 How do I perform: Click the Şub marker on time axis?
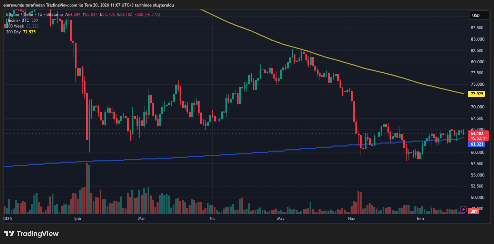tap(77, 219)
